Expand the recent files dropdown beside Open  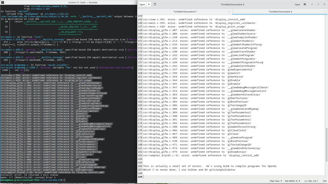(149, 4)
